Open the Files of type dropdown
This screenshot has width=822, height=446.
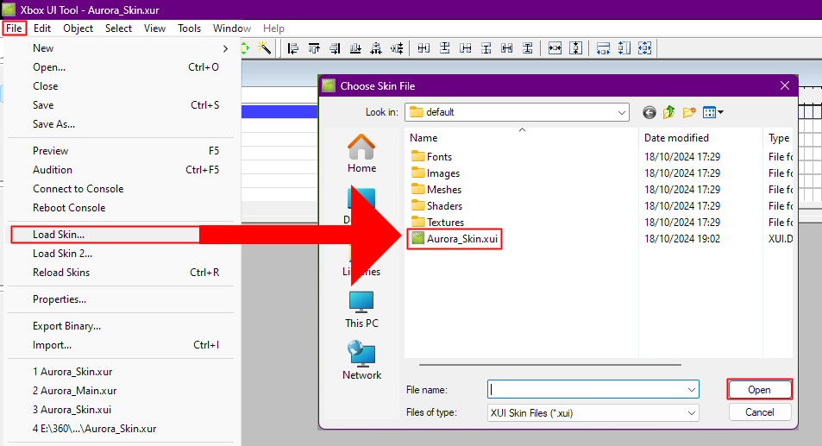692,413
